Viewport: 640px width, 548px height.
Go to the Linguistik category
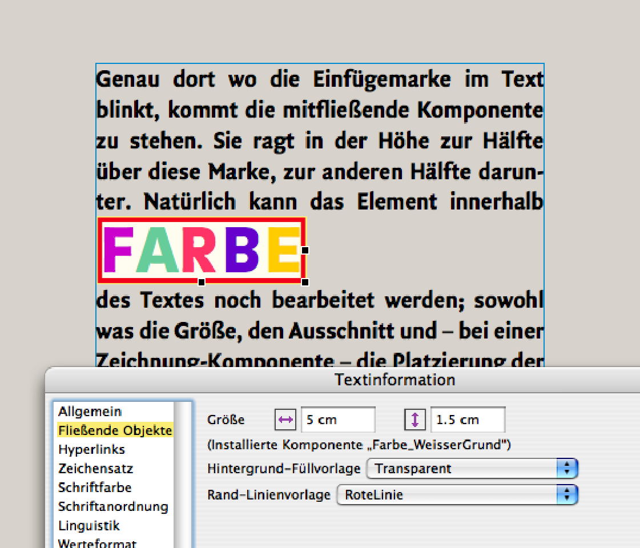(89, 525)
